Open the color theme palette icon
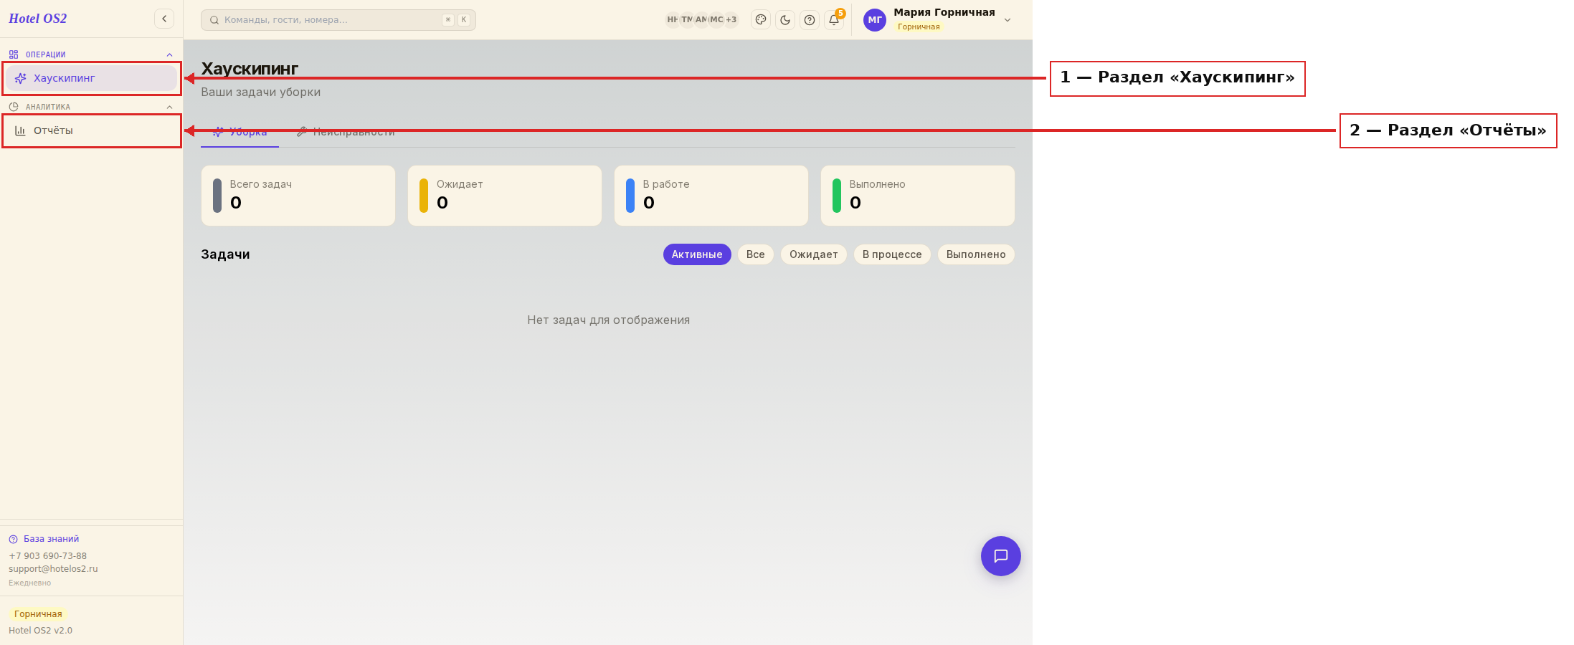Image resolution: width=1574 pixels, height=645 pixels. (761, 20)
